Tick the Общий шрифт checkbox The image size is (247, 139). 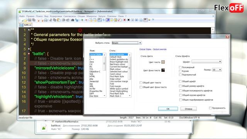(180, 81)
